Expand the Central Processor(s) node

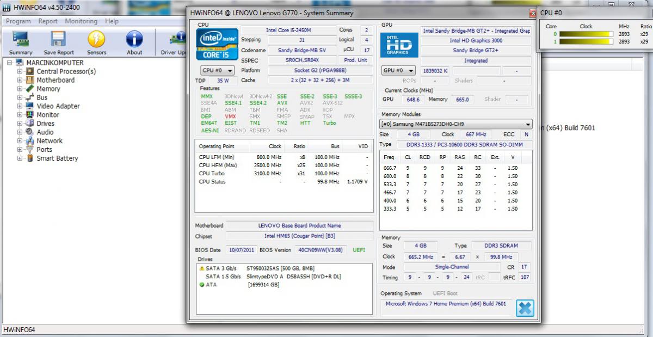(20, 71)
